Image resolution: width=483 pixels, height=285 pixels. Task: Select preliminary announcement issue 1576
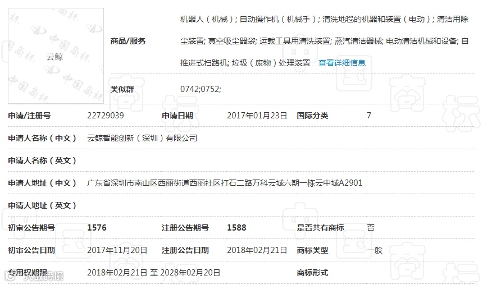tap(97, 228)
